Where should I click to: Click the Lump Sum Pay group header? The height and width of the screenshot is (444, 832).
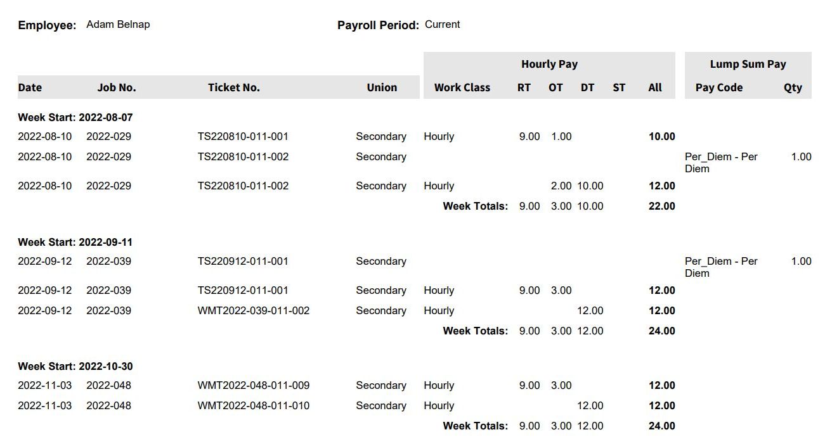tap(748, 64)
